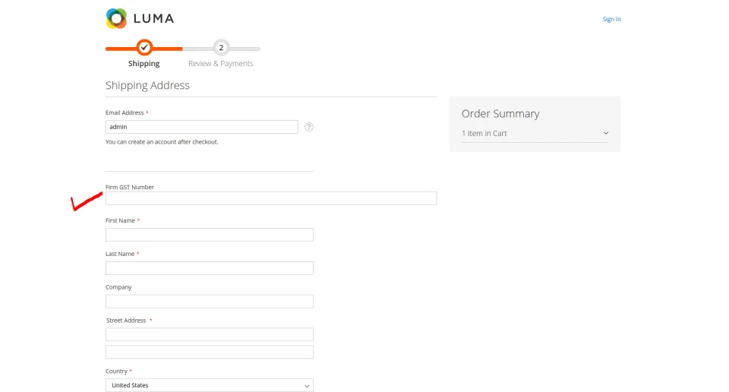Click the Review & Payments label text
Screen dimensions: 729x392
221,63
